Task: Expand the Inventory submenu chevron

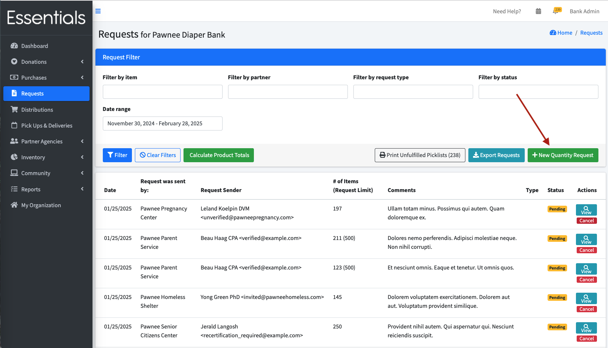Action: pos(82,157)
